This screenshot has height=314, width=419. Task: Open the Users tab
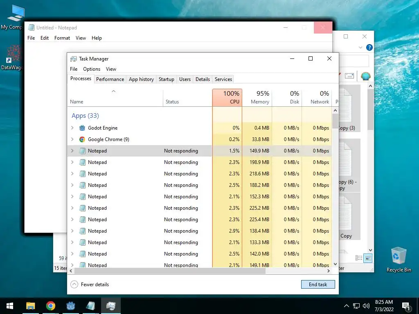(185, 79)
